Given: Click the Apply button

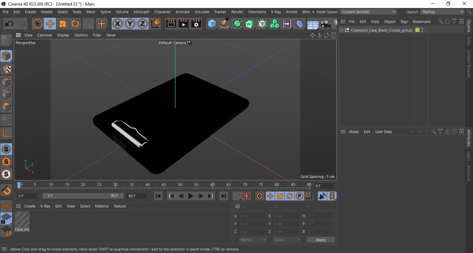Looking at the screenshot, I should (321, 240).
